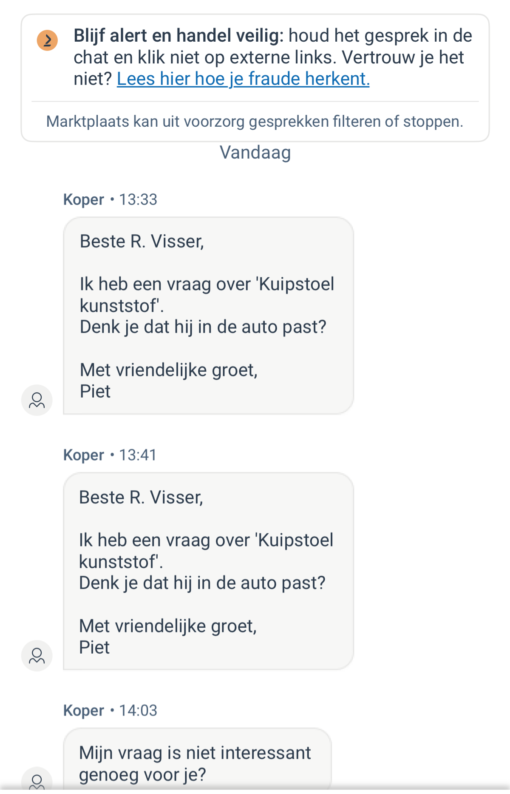This screenshot has width=510, height=794.
Task: Tap the 13:33 timestamp
Action: pos(138,199)
